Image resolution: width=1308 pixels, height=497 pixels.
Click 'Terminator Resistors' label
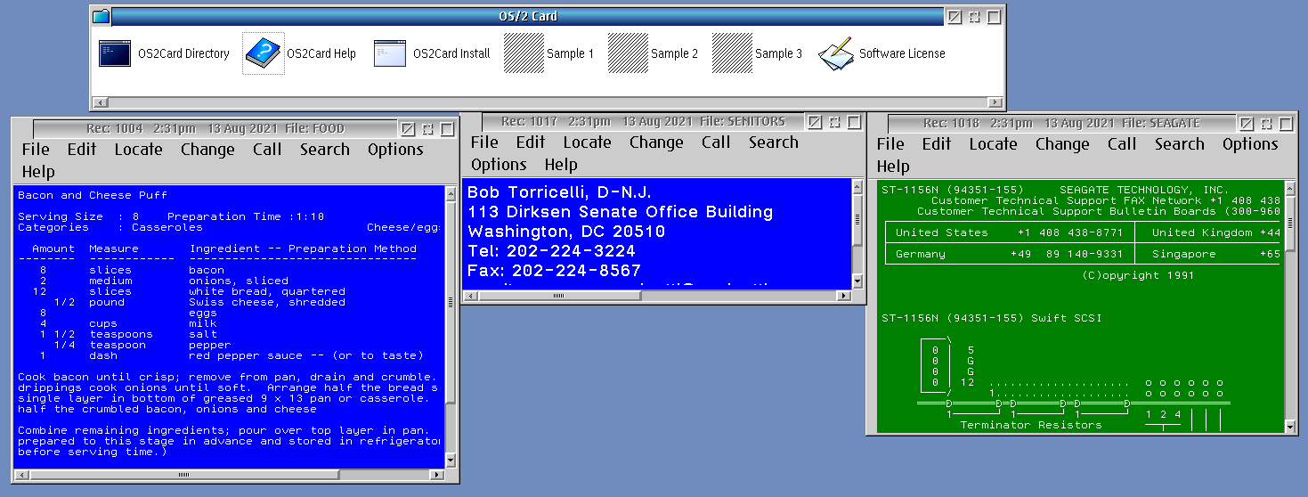(x=1030, y=425)
